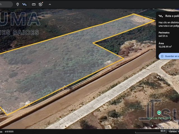Show historical imagery with the clock icon
This screenshot has height=134, width=179.
click(41, 4)
